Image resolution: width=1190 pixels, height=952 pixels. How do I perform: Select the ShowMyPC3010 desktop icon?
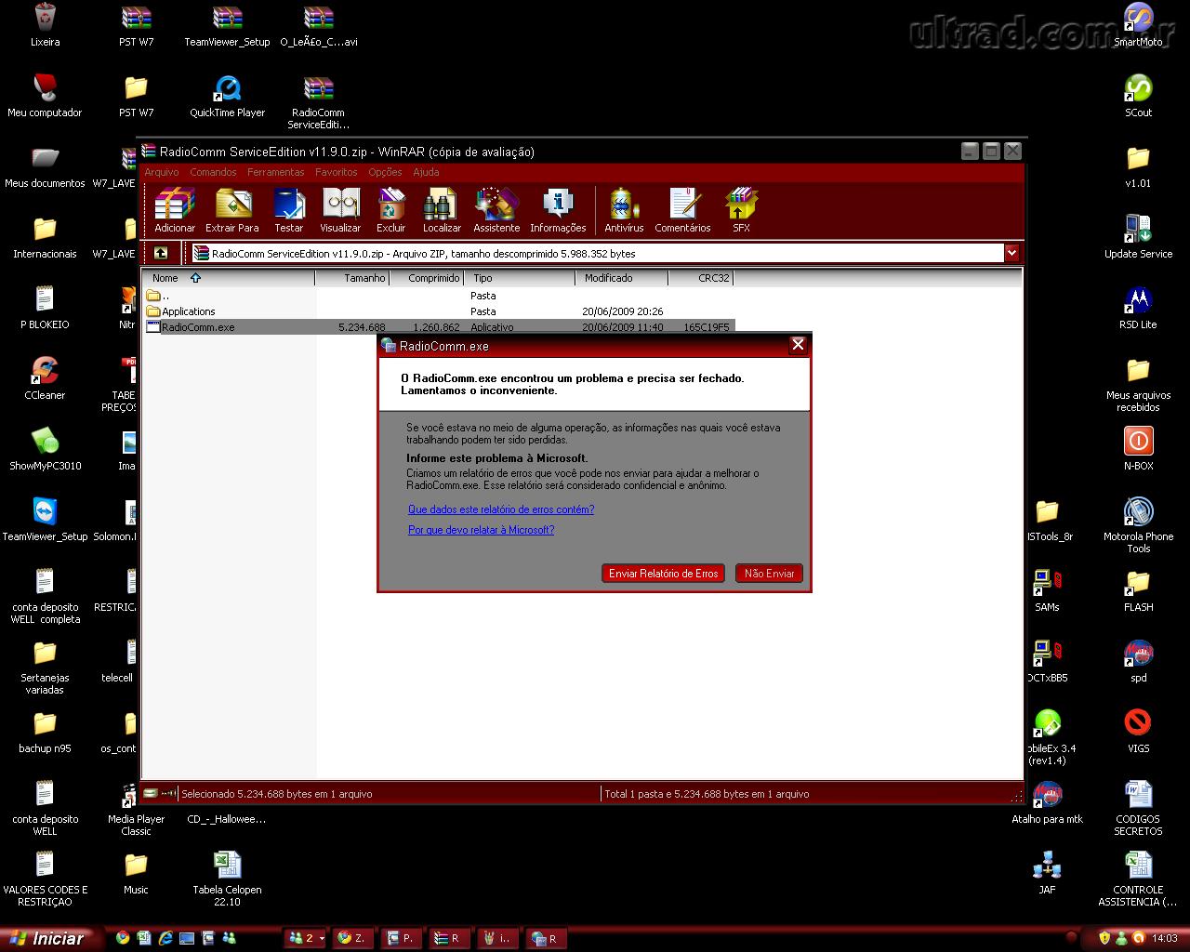point(45,449)
